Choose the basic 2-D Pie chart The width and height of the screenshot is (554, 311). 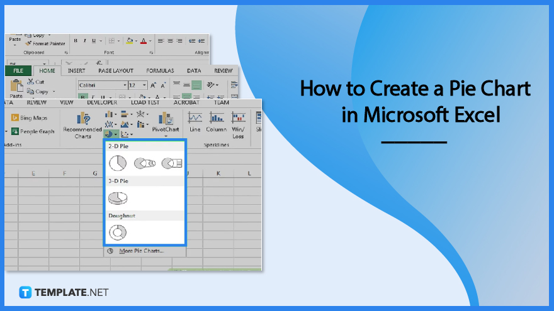pyautogui.click(x=118, y=163)
